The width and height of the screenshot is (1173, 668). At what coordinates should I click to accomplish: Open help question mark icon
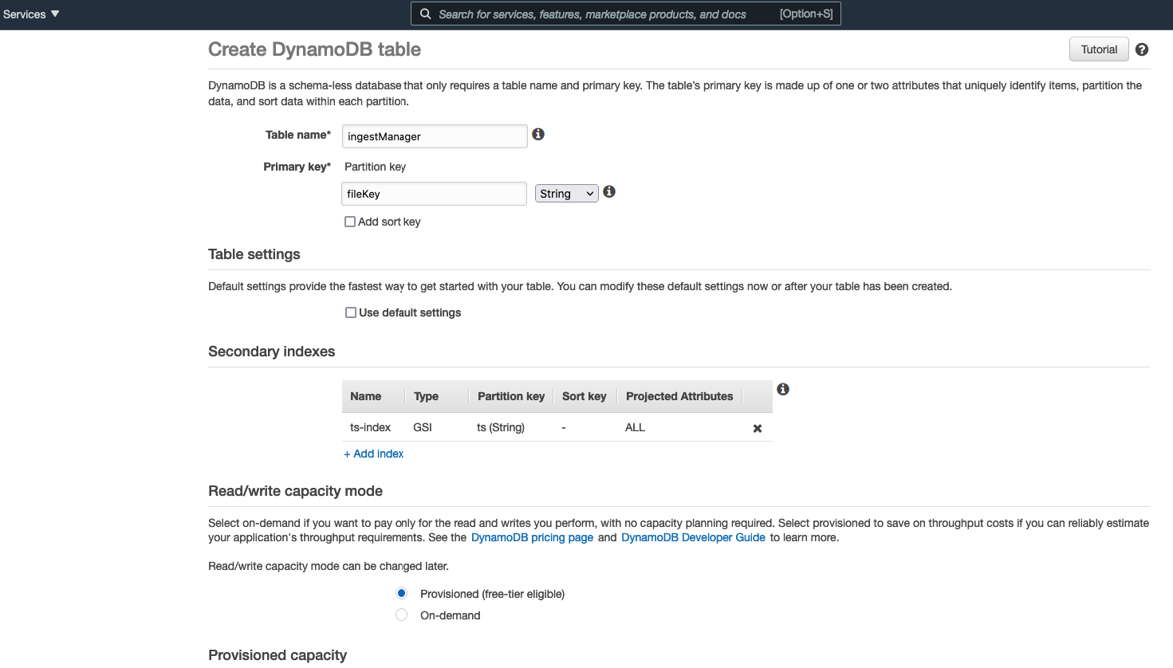pyautogui.click(x=1142, y=49)
